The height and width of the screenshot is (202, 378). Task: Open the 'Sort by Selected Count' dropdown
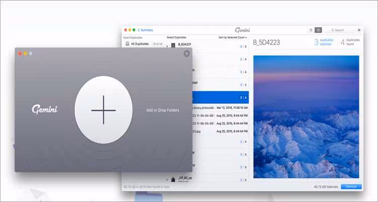coord(233,37)
